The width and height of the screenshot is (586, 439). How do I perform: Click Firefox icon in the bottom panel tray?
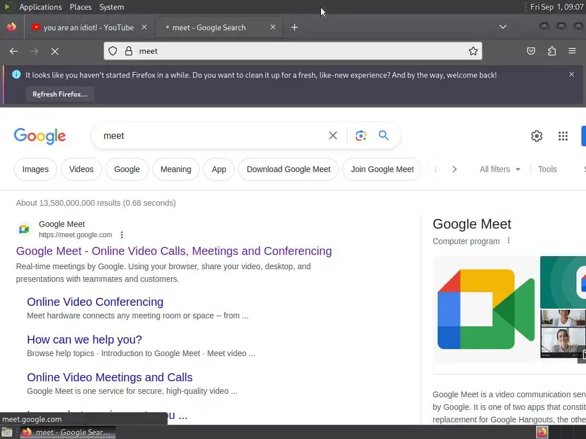(x=542, y=432)
